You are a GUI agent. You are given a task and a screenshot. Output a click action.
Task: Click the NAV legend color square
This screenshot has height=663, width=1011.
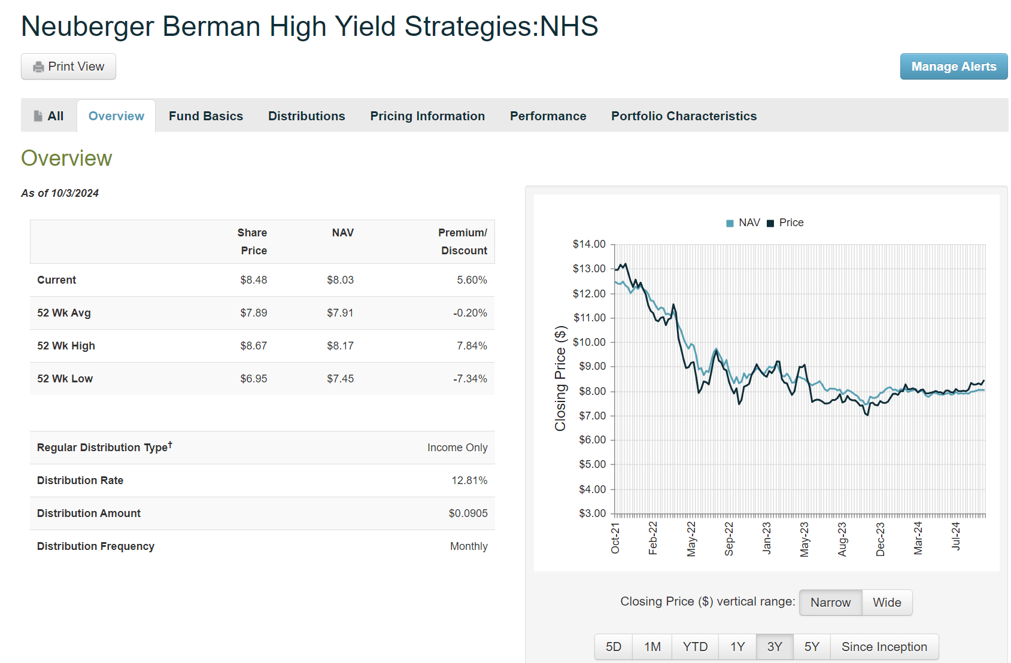click(730, 223)
